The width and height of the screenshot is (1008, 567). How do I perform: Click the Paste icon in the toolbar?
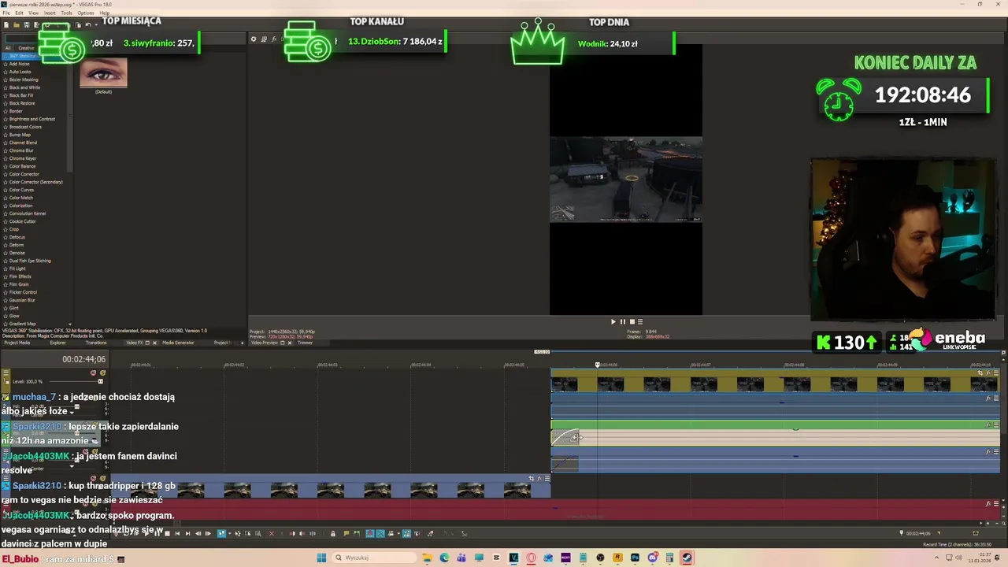pyautogui.click(x=79, y=25)
